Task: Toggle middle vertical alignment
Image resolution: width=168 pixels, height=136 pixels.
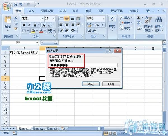Action: 67,18
